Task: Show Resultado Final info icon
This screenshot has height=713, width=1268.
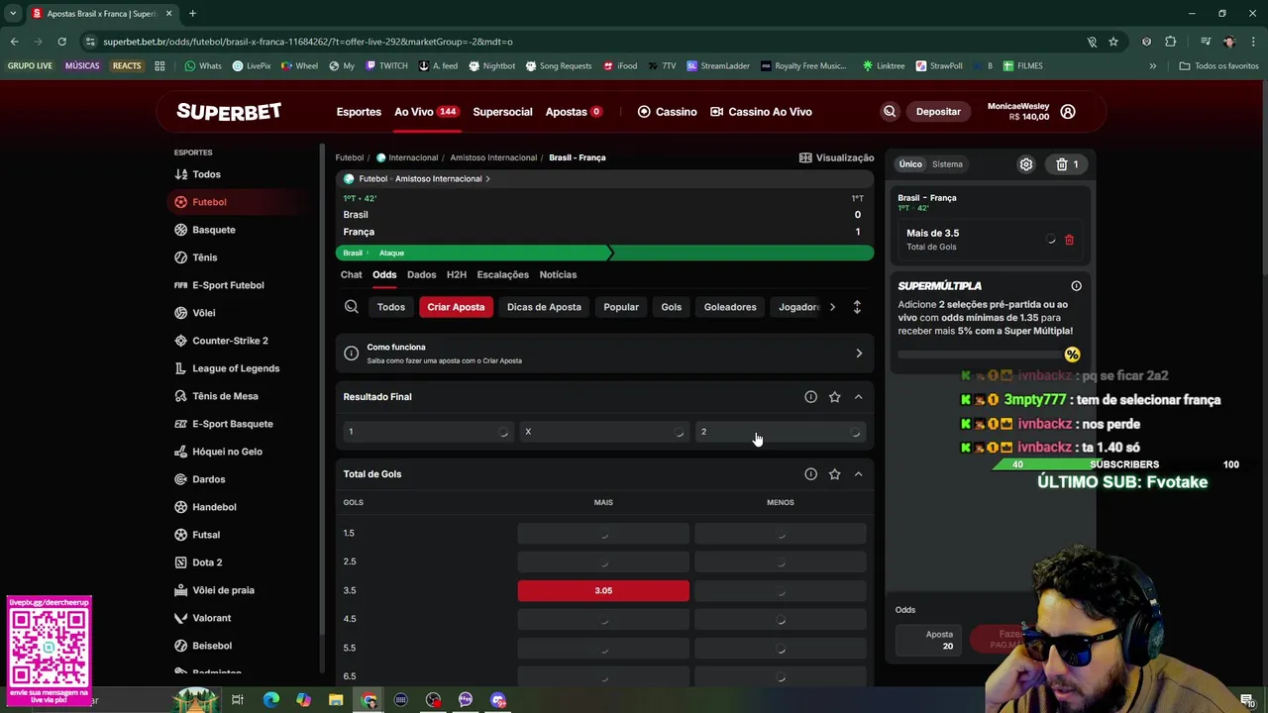Action: coord(810,397)
